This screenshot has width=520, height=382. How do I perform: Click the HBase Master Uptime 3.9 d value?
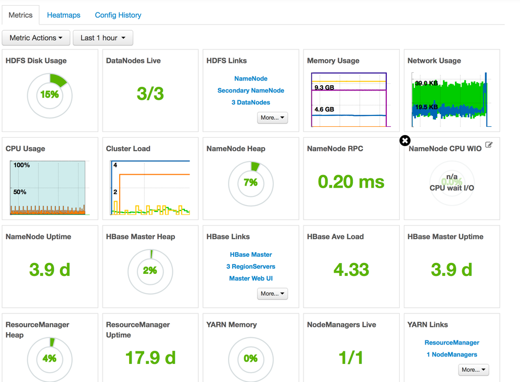pos(452,269)
